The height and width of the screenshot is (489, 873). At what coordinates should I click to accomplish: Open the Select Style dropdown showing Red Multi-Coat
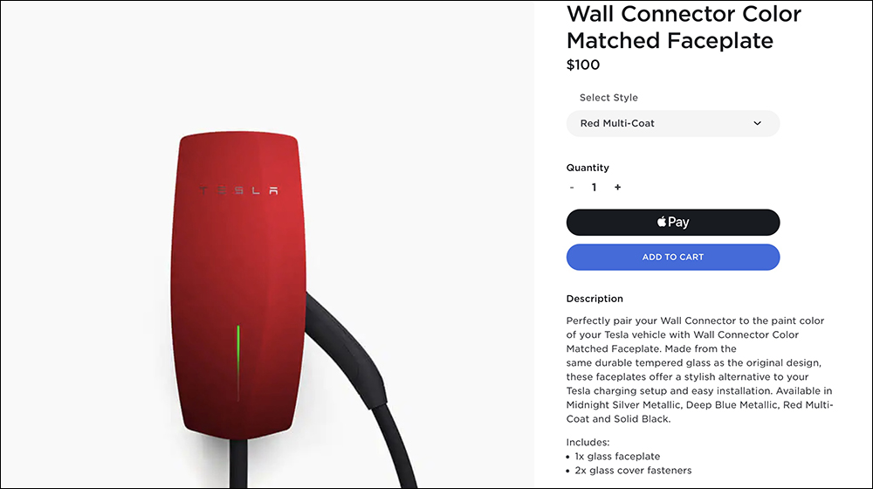[x=672, y=124]
